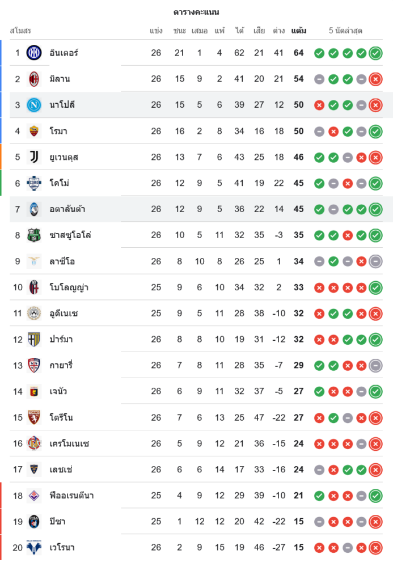The image size is (393, 567).
Task: Open the โบโลญญ่า team link
Action: tap(69, 287)
